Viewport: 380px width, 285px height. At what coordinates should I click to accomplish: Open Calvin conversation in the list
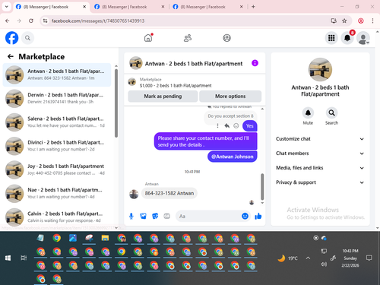pyautogui.click(x=57, y=217)
